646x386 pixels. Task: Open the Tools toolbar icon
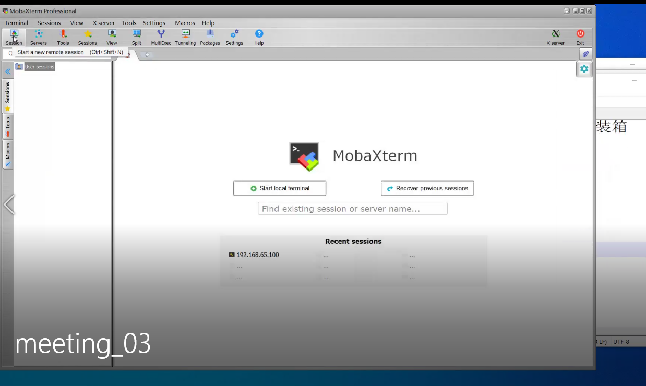[x=63, y=37]
